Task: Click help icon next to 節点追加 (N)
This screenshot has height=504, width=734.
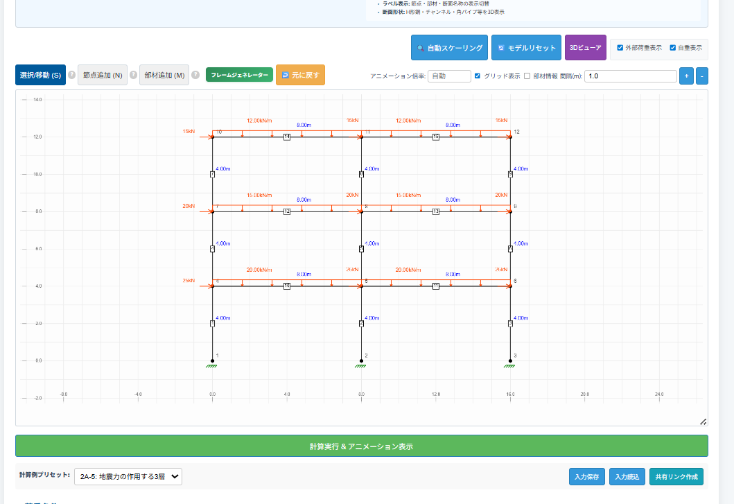Action: (133, 75)
